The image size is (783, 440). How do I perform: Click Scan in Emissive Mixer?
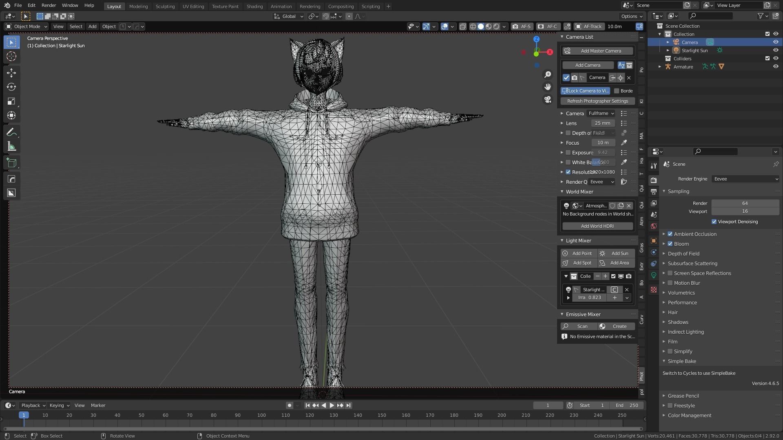click(579, 326)
